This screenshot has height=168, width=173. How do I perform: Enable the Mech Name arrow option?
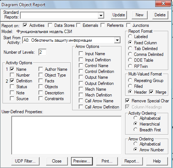[81, 89]
